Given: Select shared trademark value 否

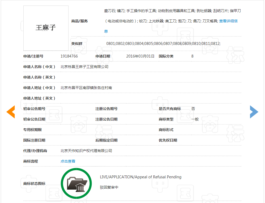Looking at the screenshot, I should tap(193, 109).
